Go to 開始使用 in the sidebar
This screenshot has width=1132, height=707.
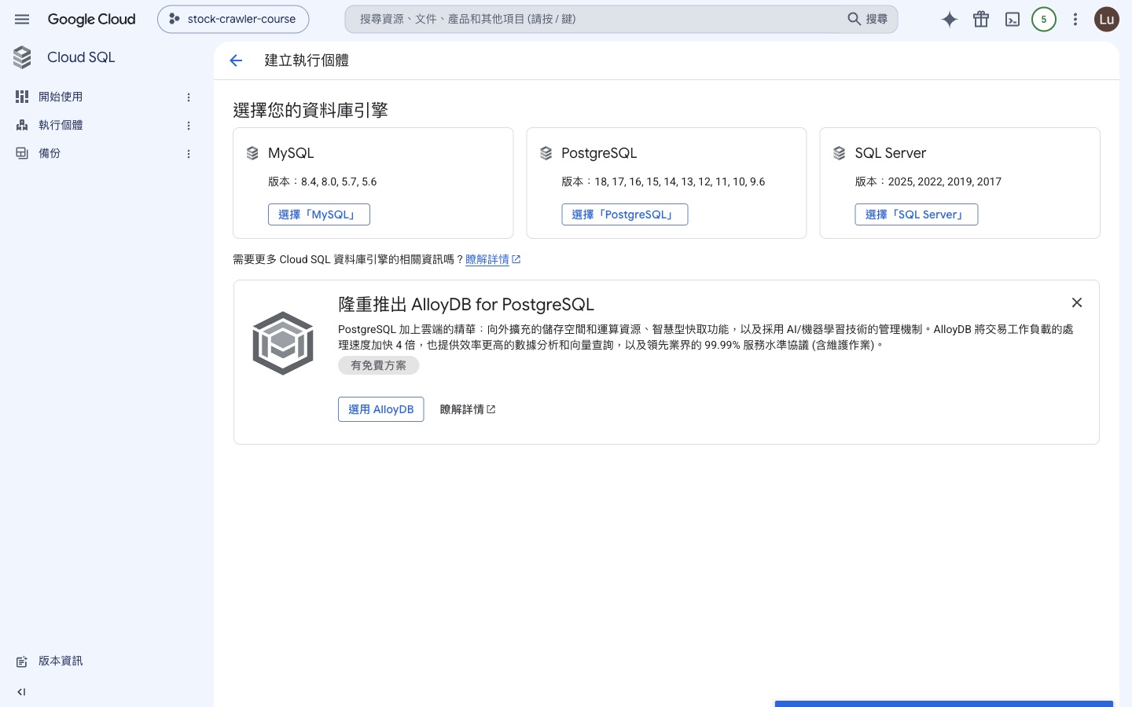click(61, 97)
